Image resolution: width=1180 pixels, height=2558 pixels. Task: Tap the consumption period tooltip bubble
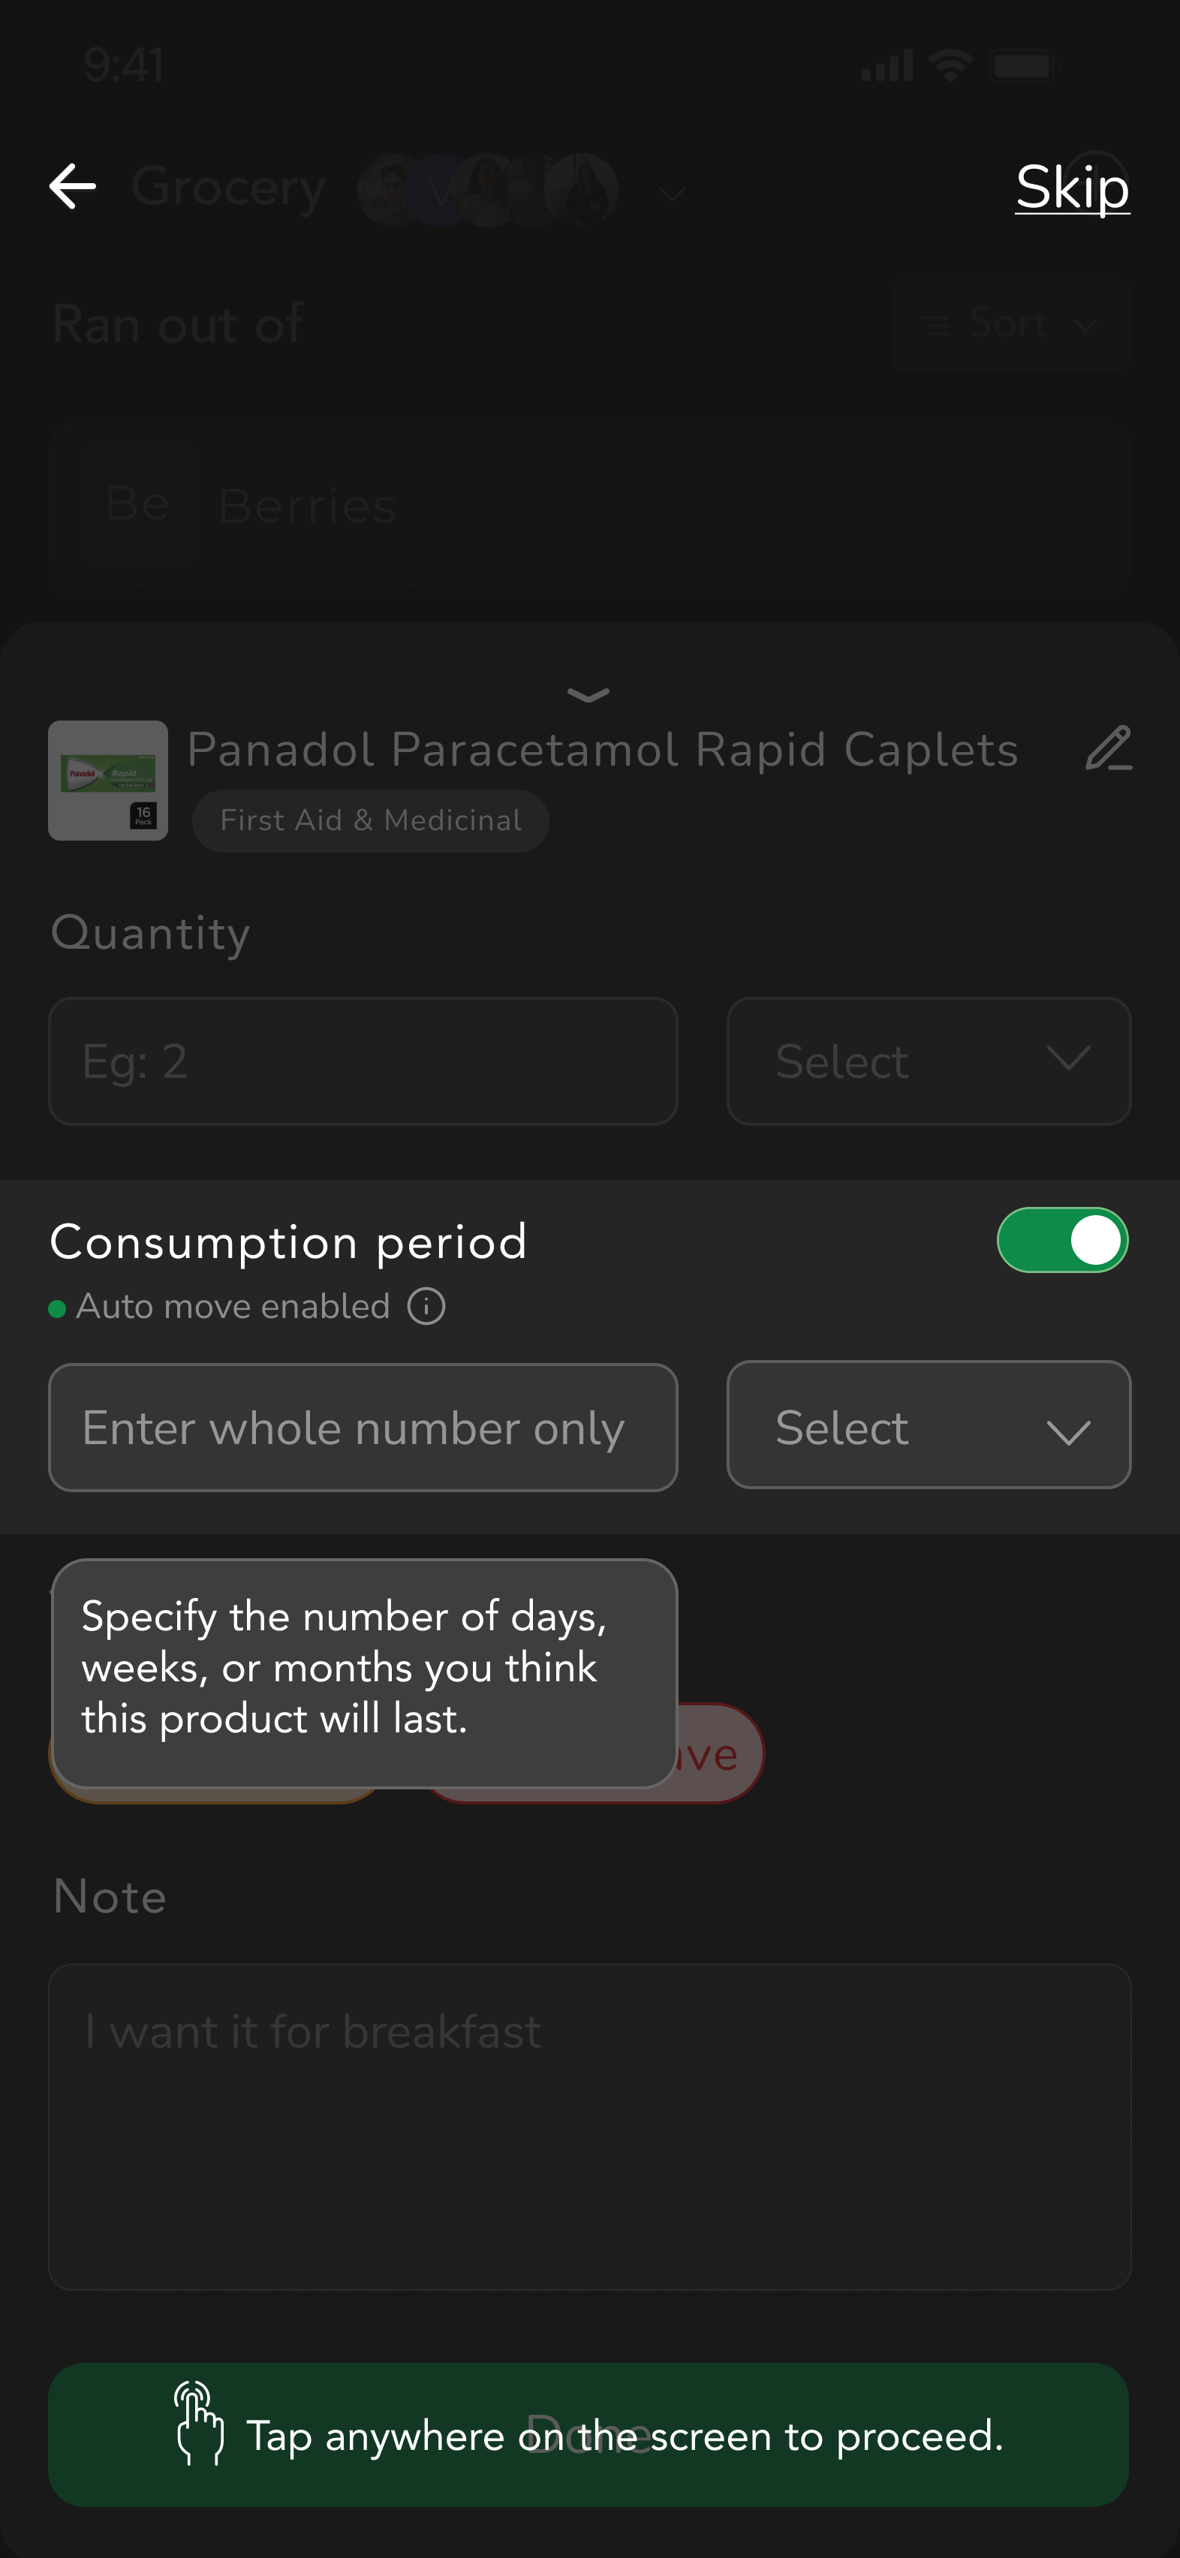363,1672
